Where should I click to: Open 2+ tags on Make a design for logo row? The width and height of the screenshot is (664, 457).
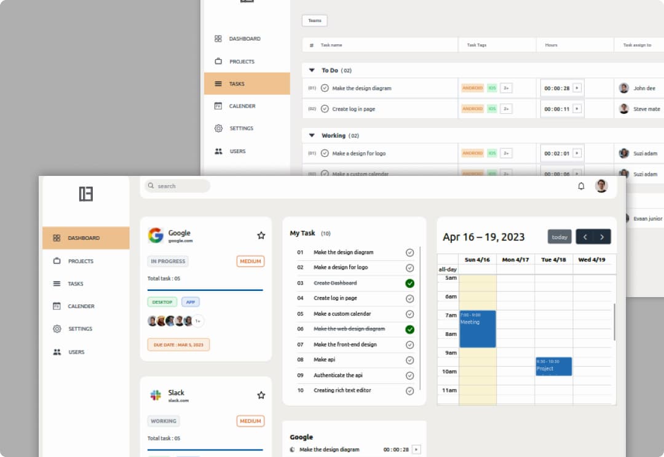506,153
